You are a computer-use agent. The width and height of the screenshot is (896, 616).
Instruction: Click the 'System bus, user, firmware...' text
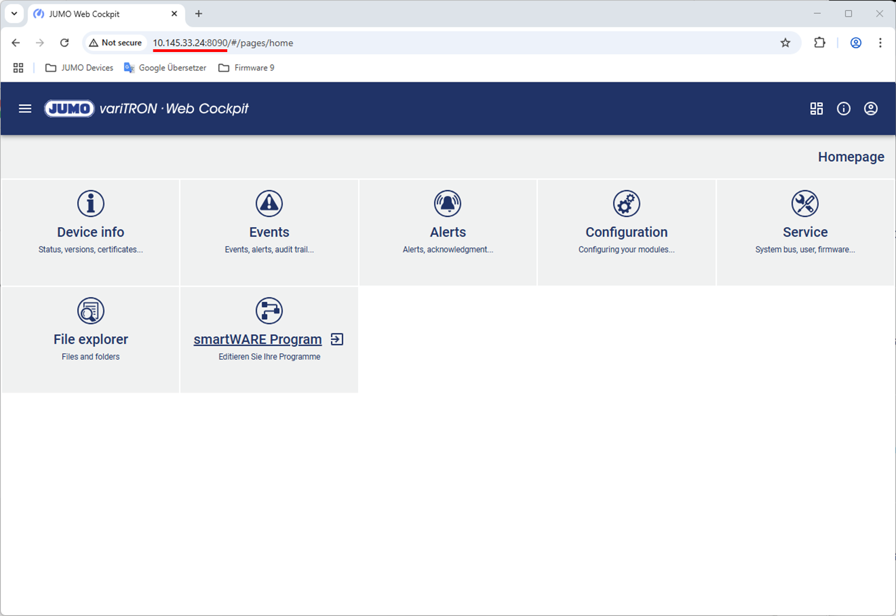(x=805, y=250)
